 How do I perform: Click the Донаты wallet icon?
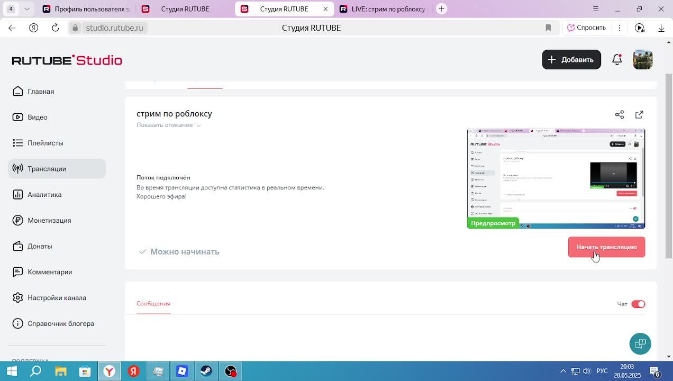click(x=18, y=246)
